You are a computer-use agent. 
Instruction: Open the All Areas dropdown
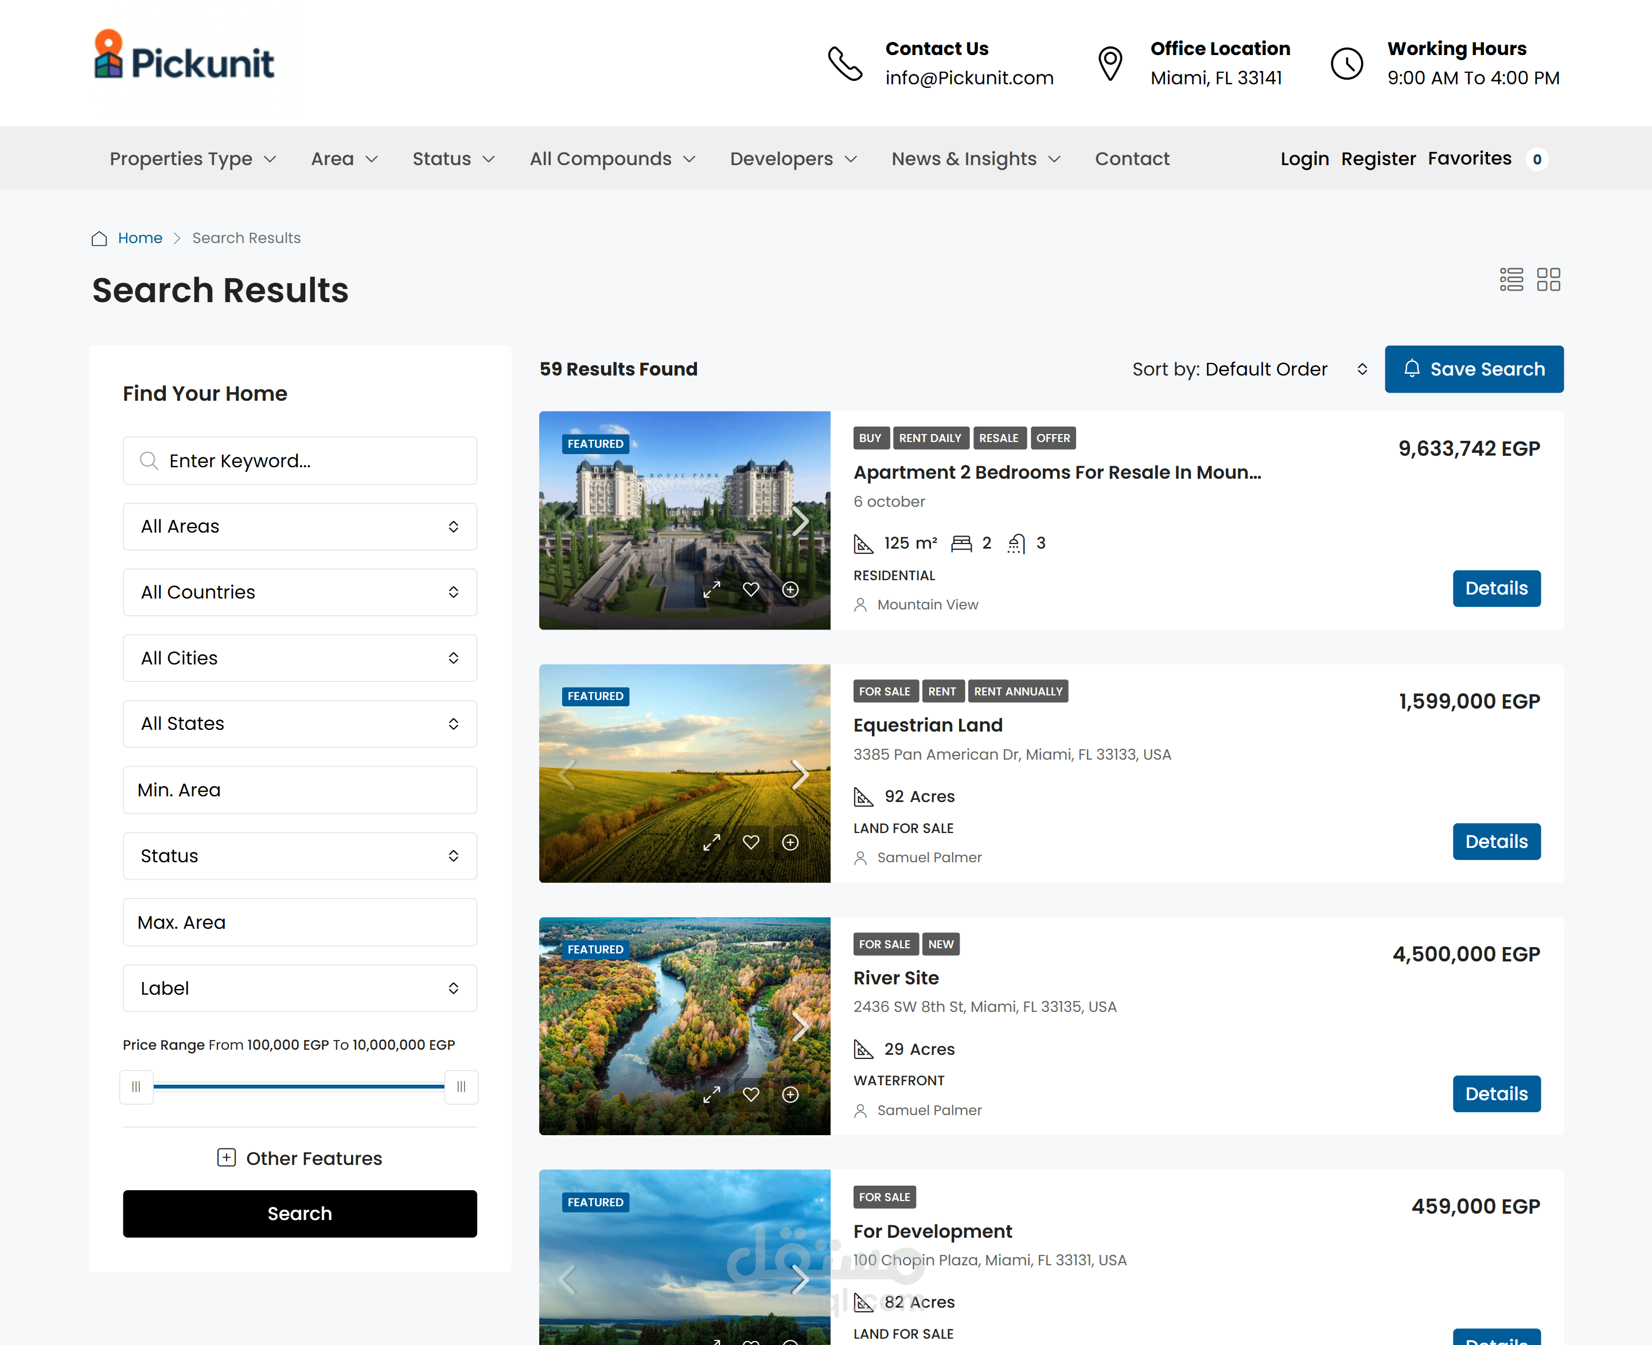(300, 527)
